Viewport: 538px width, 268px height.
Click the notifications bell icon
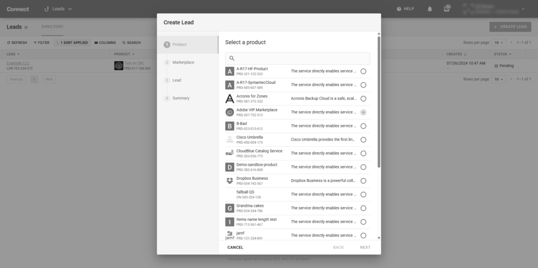pyautogui.click(x=430, y=9)
